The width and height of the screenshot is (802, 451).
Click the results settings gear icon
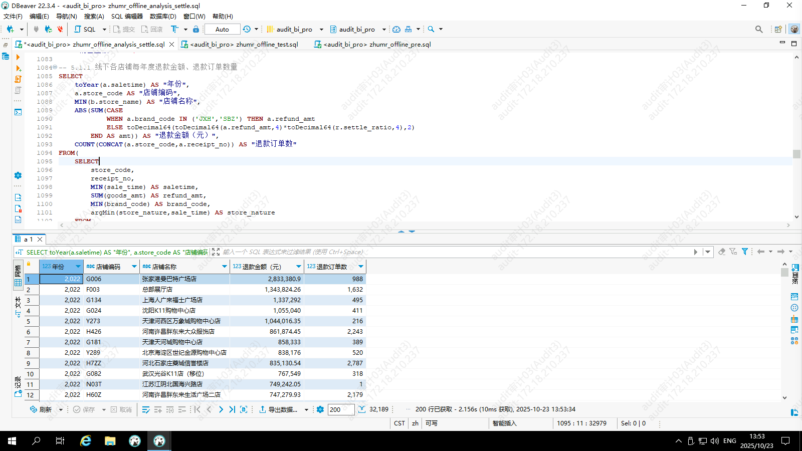click(x=320, y=409)
